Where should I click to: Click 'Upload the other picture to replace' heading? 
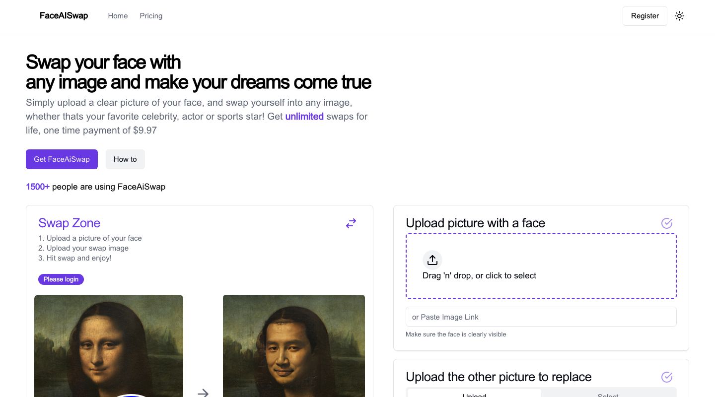[x=499, y=377]
